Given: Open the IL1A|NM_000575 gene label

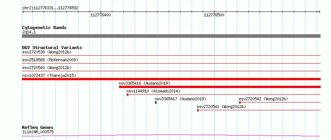Looking at the screenshot, I should tap(38, 132).
